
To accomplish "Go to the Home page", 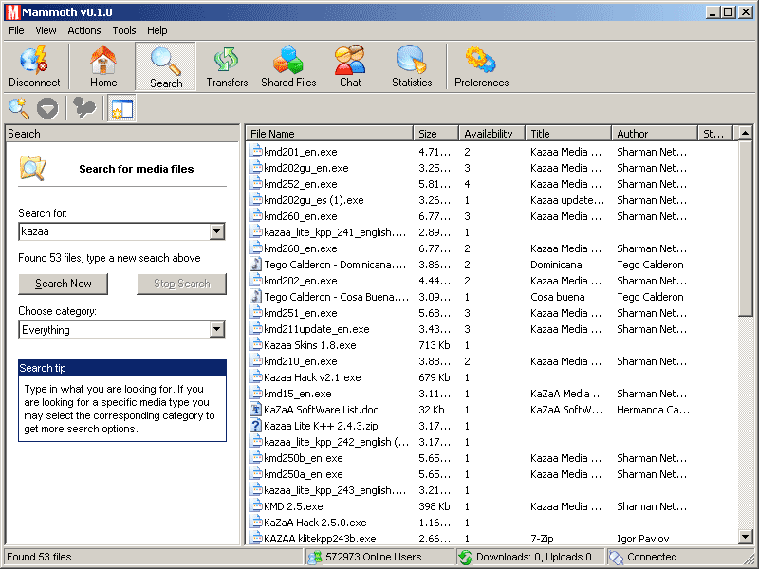I will (103, 65).
